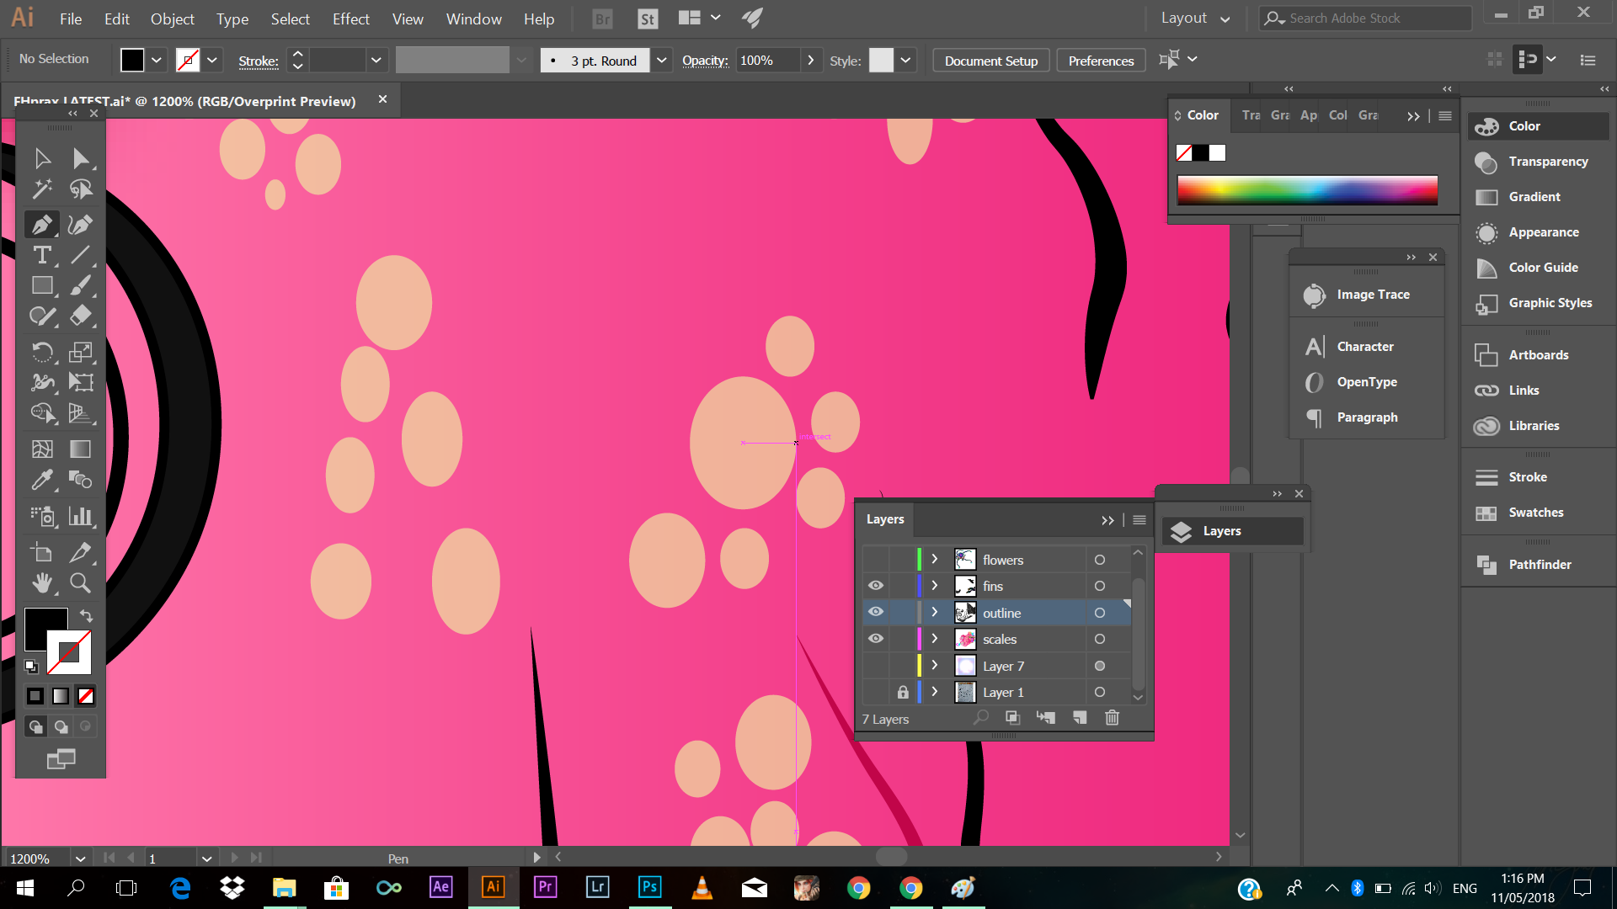Open the Color Guide panel

(1538, 268)
